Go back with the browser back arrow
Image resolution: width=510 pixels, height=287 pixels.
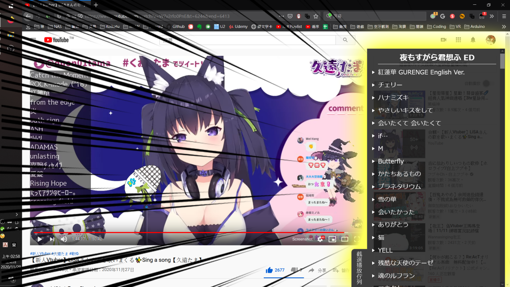[x=27, y=16]
